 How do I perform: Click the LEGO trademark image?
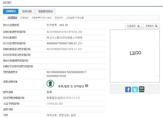pyautogui.click(x=135, y=56)
